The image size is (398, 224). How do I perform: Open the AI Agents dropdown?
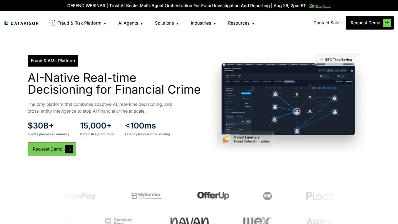point(131,23)
